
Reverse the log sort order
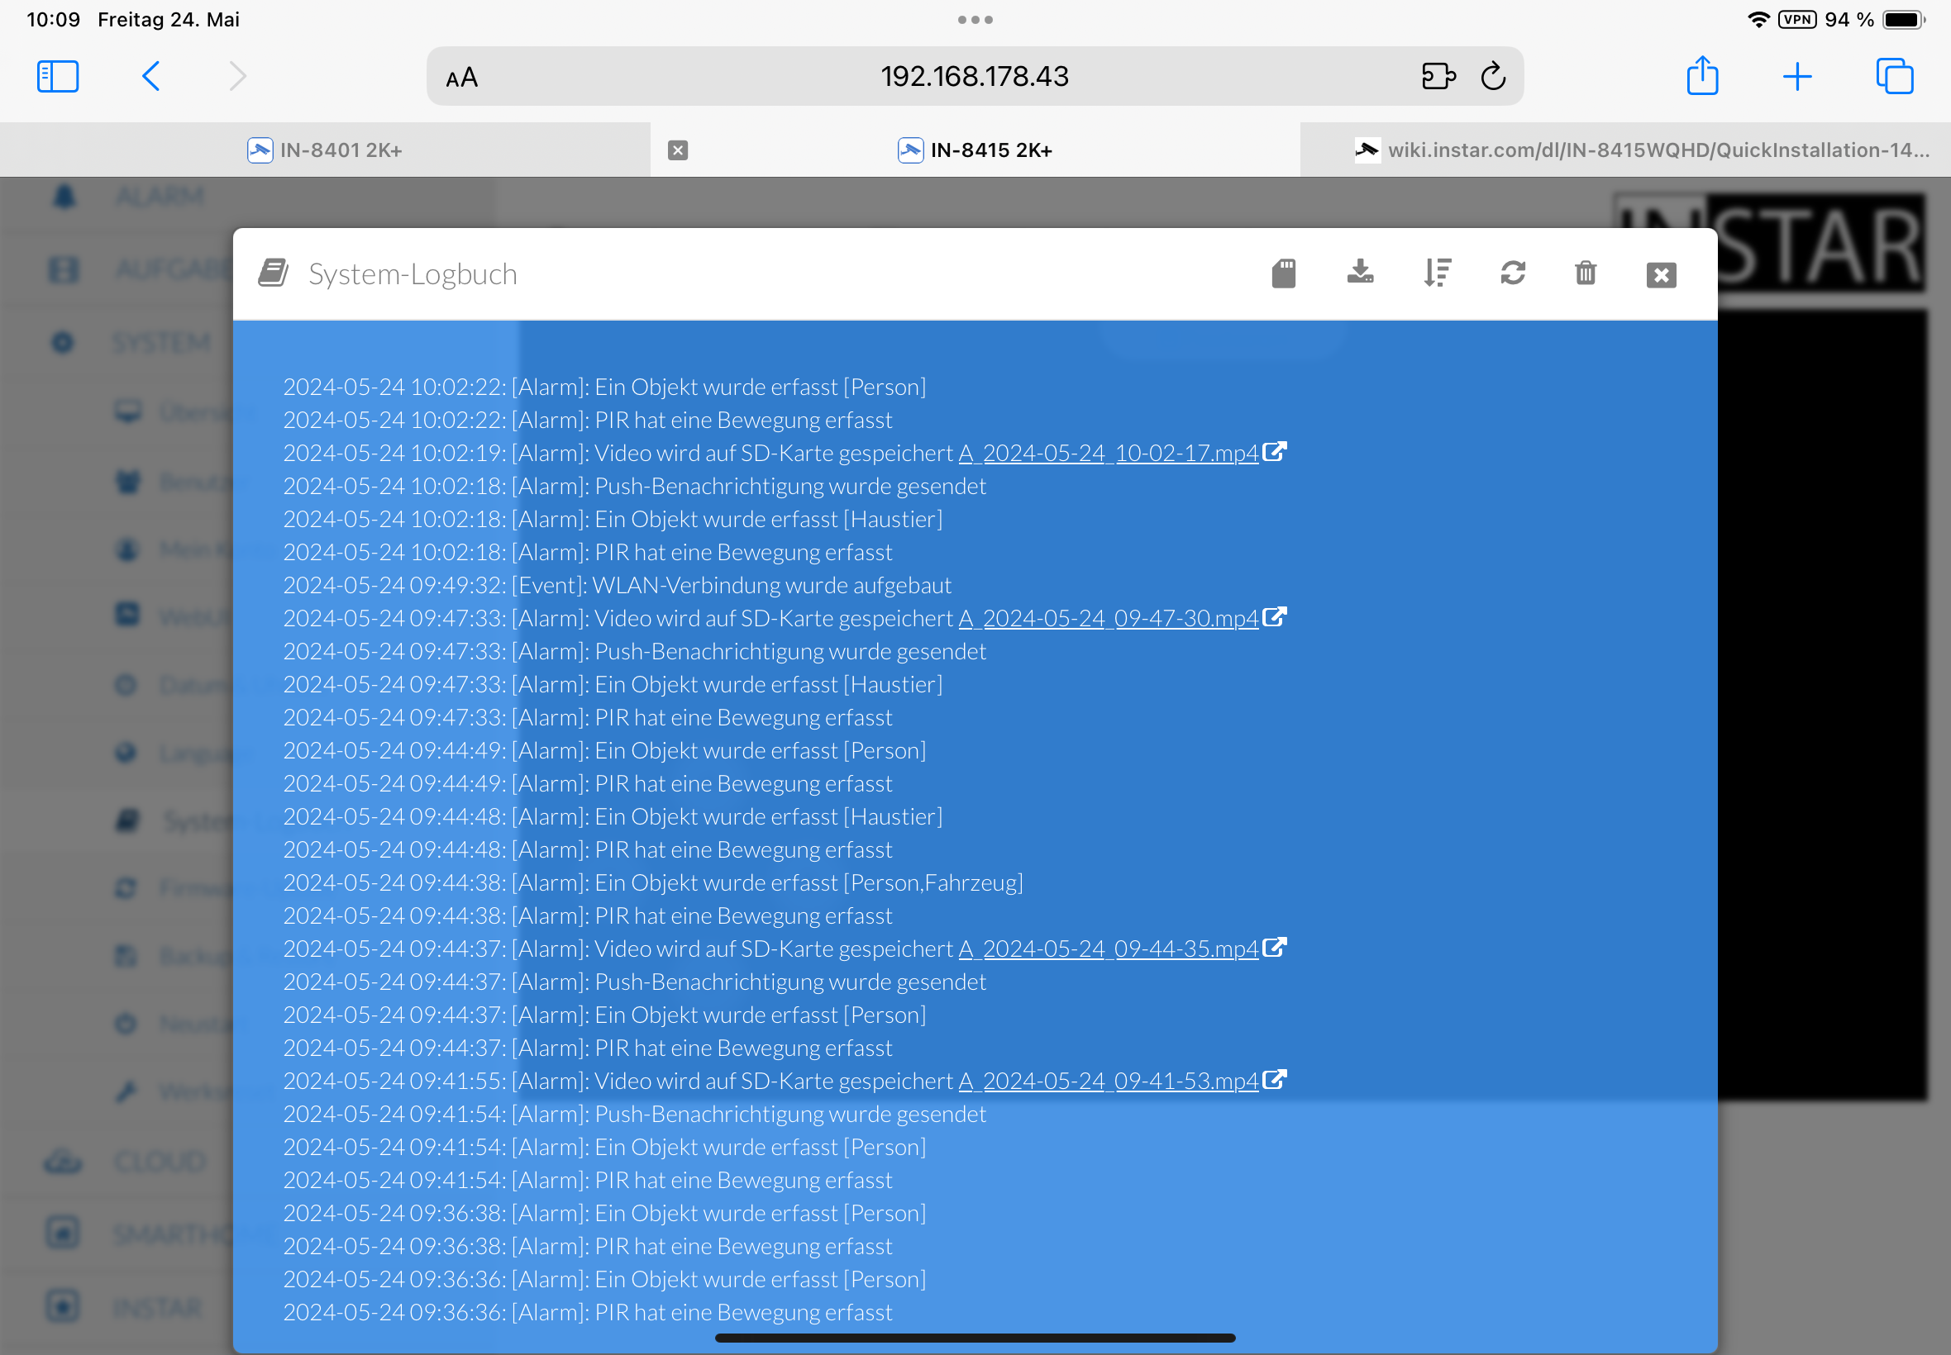point(1437,273)
